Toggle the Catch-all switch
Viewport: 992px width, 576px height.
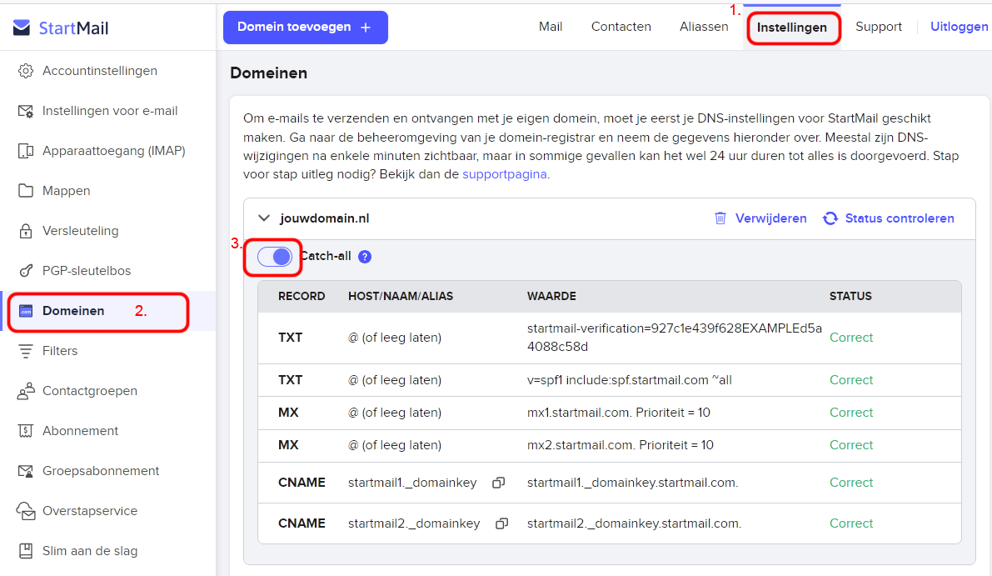[x=275, y=257]
